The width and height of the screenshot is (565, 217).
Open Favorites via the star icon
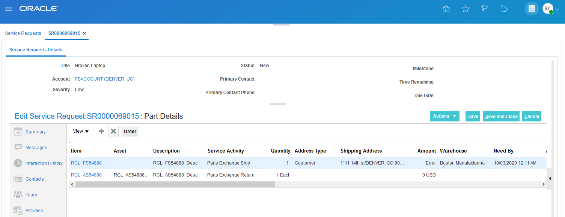click(466, 8)
